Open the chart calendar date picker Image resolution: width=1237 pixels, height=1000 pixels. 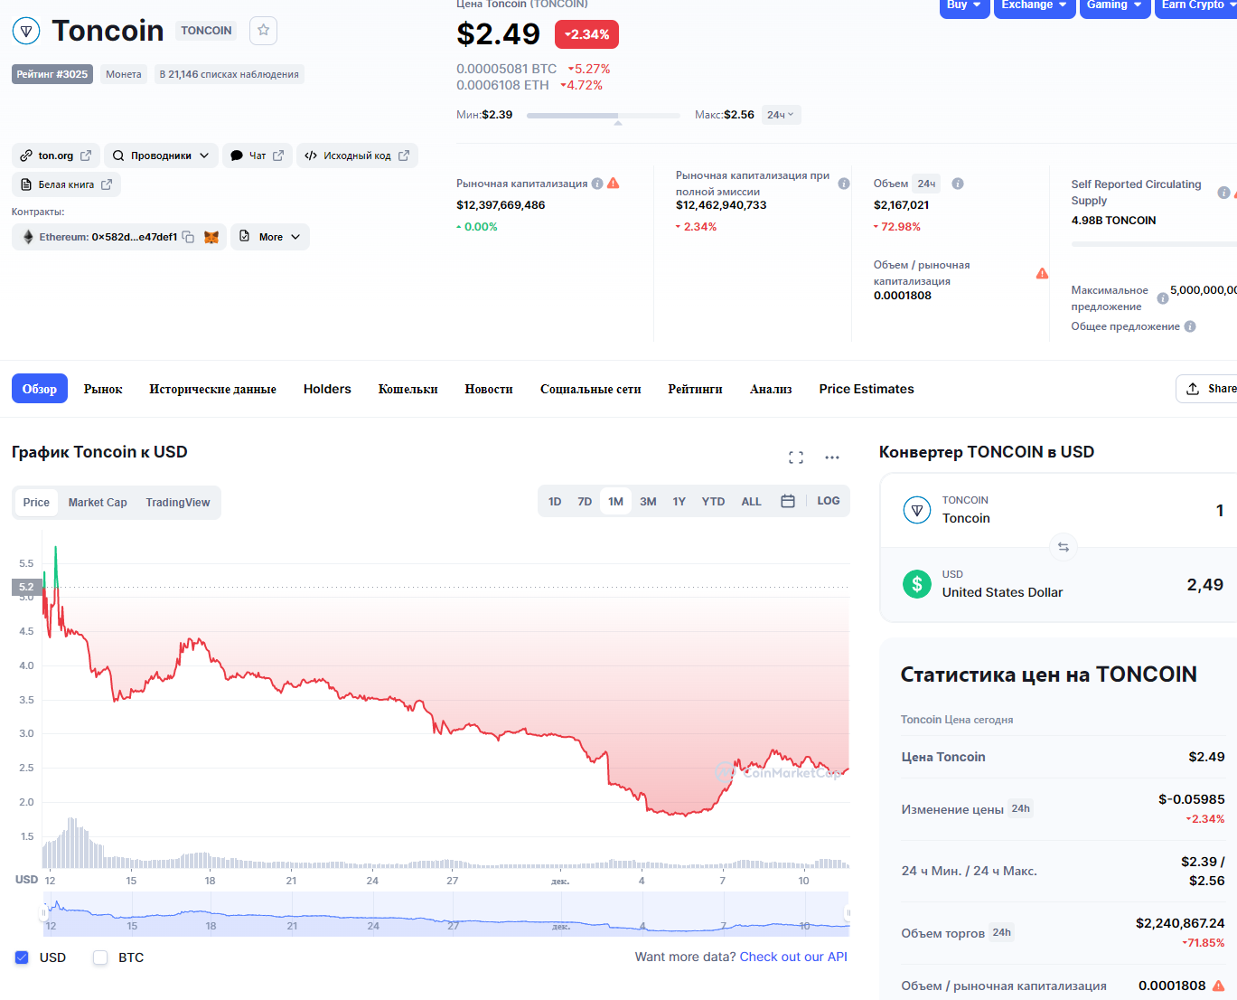pyautogui.click(x=788, y=501)
